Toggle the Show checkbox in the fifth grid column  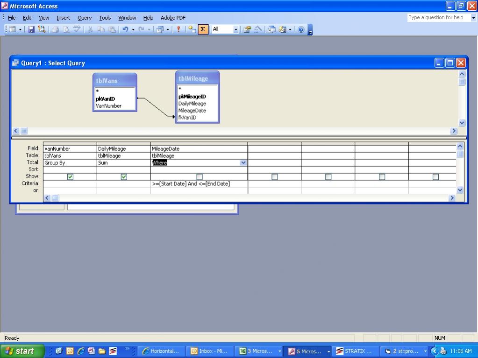pyautogui.click(x=328, y=176)
